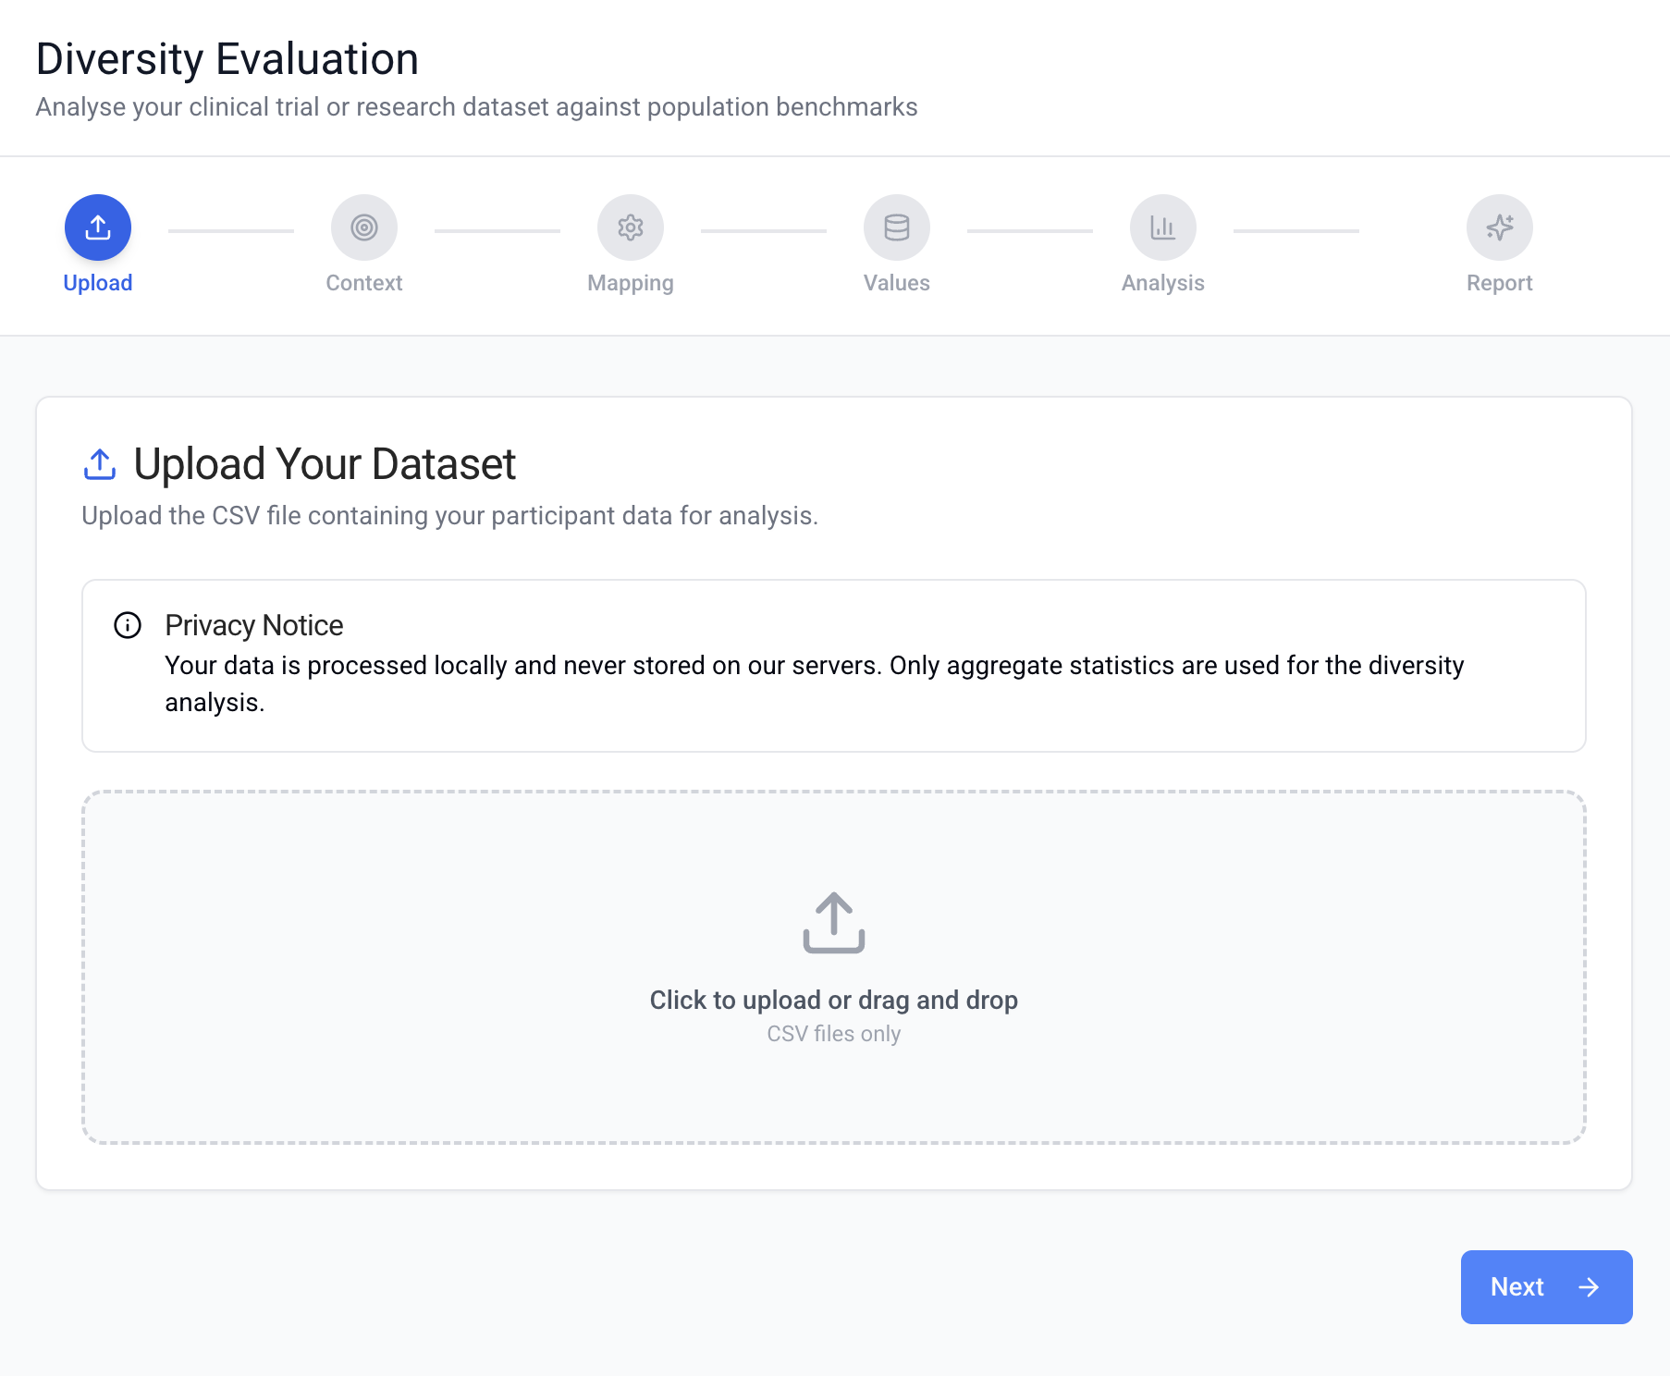This screenshot has width=1670, height=1376.
Task: Click the Privacy Notice info icon
Action: (x=128, y=625)
